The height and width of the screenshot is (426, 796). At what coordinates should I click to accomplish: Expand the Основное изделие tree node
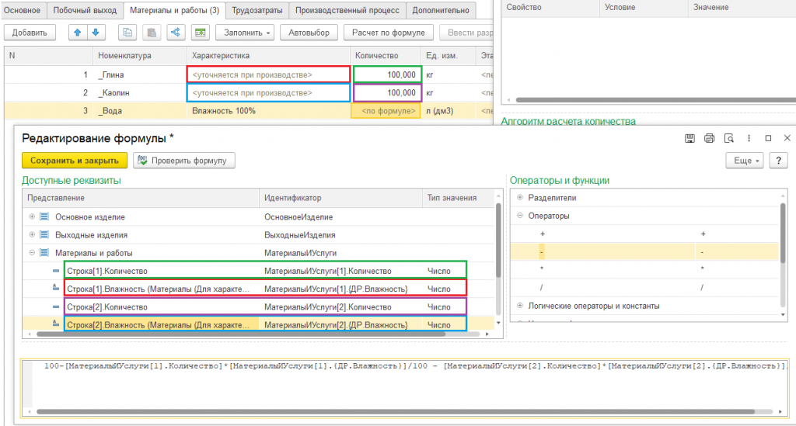pyautogui.click(x=32, y=216)
